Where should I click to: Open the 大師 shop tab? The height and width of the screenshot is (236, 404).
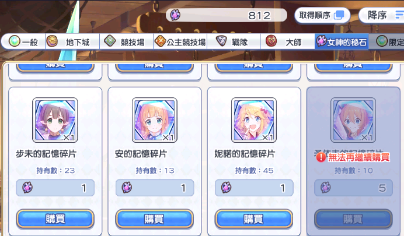click(288, 41)
